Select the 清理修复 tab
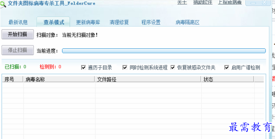 [119, 22]
